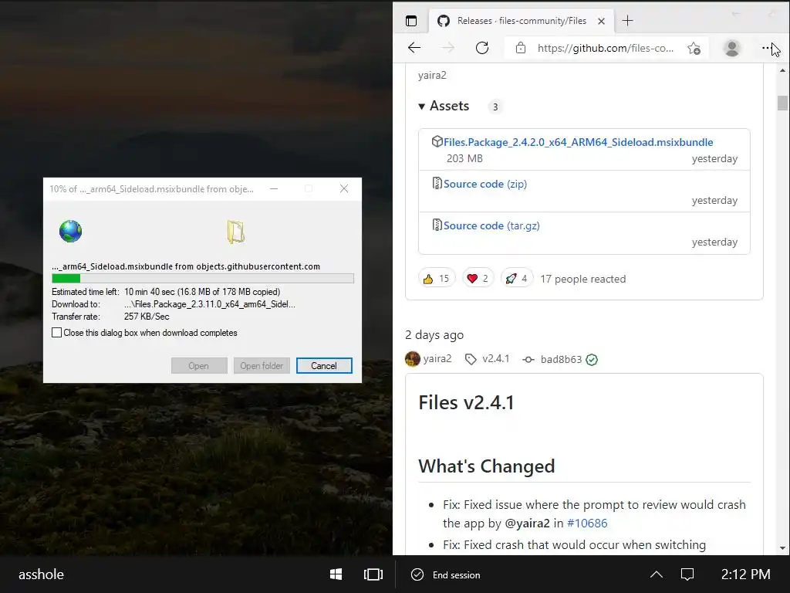Click the 17 people reacted text
This screenshot has height=593, width=790.
[x=583, y=279]
